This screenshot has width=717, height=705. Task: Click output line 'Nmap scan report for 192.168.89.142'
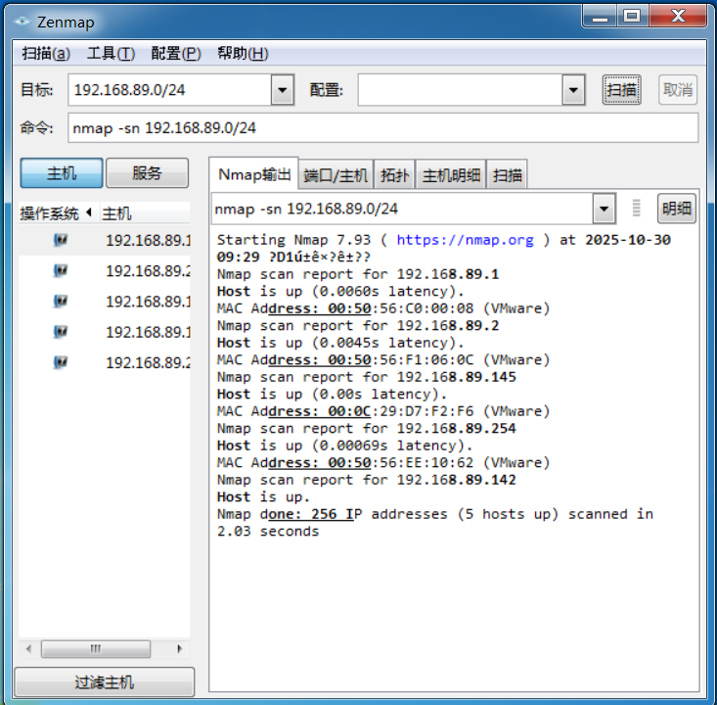pos(366,480)
